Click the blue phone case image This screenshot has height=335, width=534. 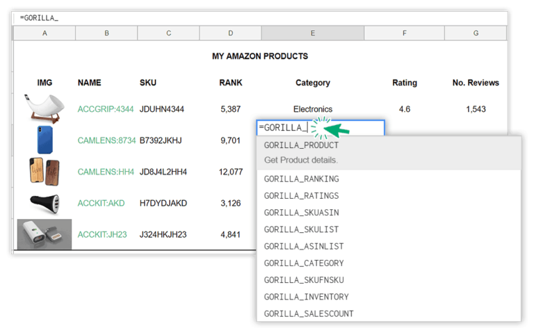[45, 140]
